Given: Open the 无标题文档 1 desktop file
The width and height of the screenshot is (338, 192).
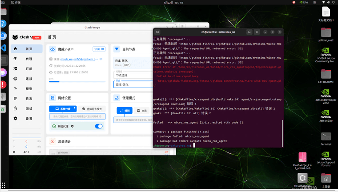Looking at the screenshot, I should pos(326,14).
